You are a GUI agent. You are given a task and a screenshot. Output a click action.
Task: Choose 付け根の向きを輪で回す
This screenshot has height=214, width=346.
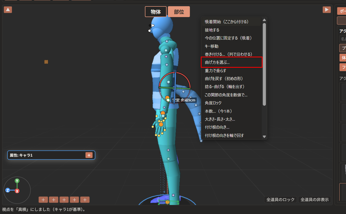click(x=232, y=135)
